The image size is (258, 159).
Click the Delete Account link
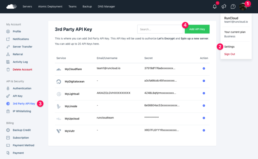tap(23, 70)
